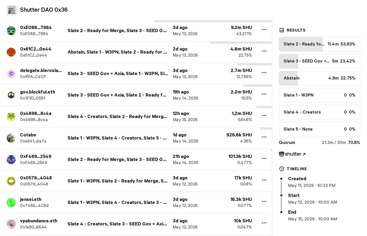Click 926.6k SHU voting power
This screenshot has width=367, height=236.
click(239, 135)
